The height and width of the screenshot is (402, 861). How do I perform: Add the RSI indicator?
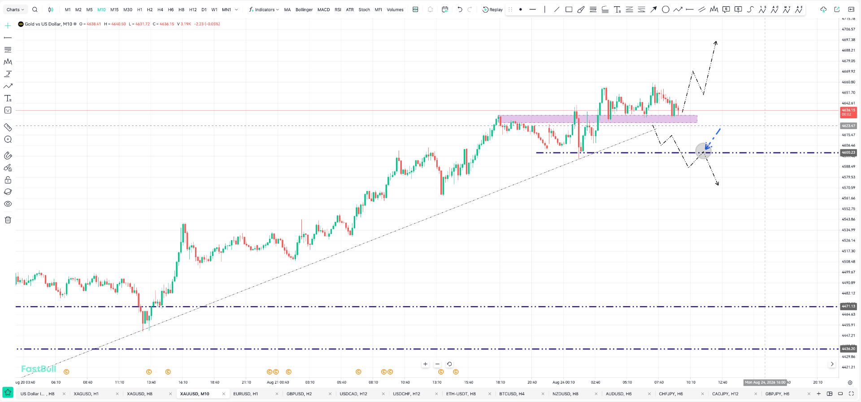tap(338, 9)
